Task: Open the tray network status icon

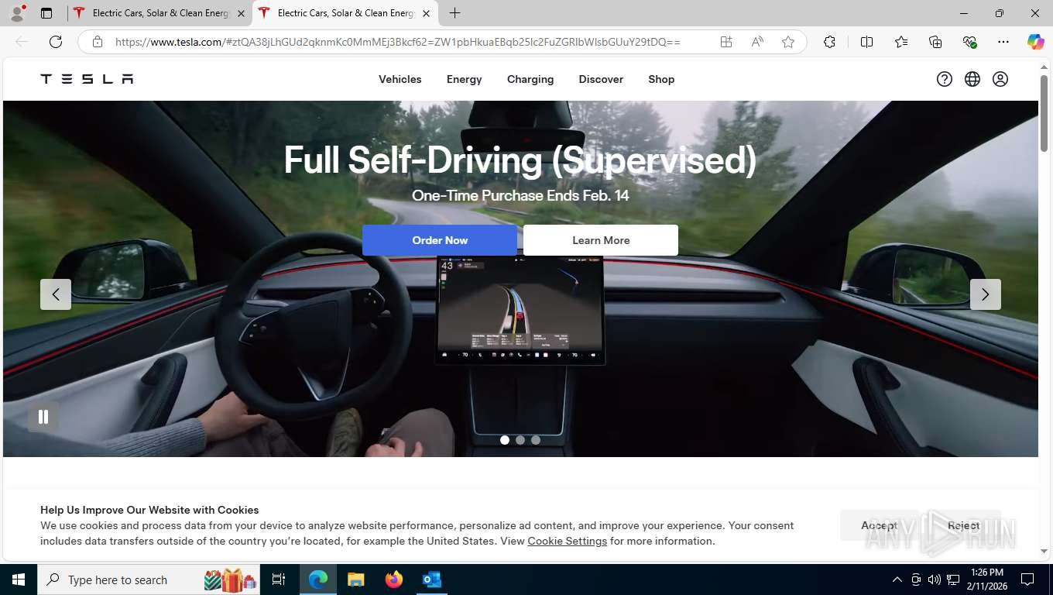Action: tap(953, 580)
